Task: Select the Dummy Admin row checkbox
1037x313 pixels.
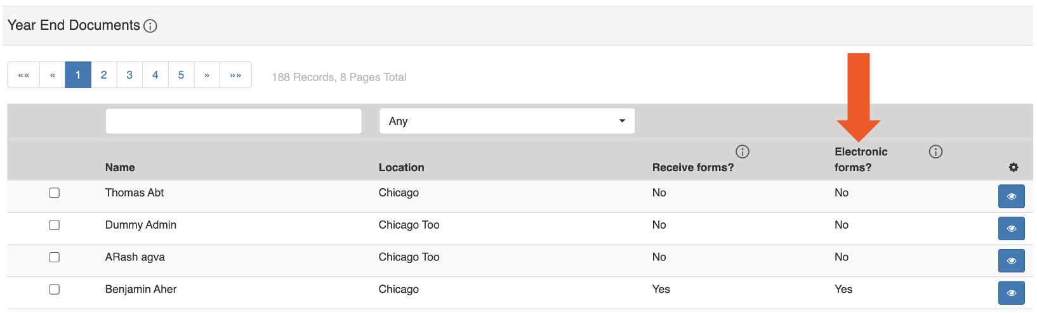Action: (x=55, y=225)
